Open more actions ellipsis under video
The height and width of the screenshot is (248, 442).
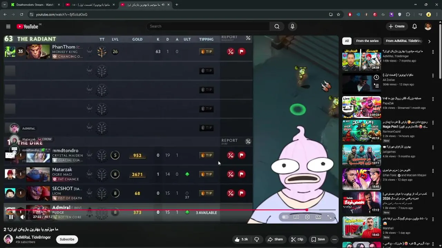334,239
